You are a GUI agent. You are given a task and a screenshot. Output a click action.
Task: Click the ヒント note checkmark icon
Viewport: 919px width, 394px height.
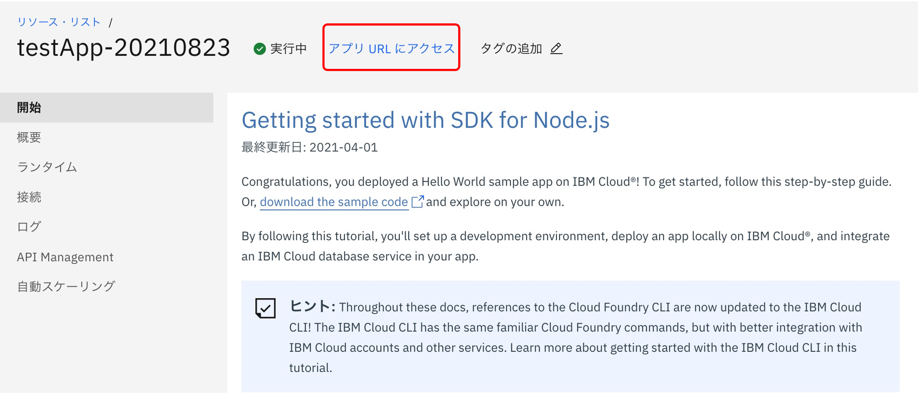[265, 308]
